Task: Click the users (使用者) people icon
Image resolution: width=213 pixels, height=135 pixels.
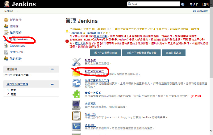Action: tap(6, 26)
